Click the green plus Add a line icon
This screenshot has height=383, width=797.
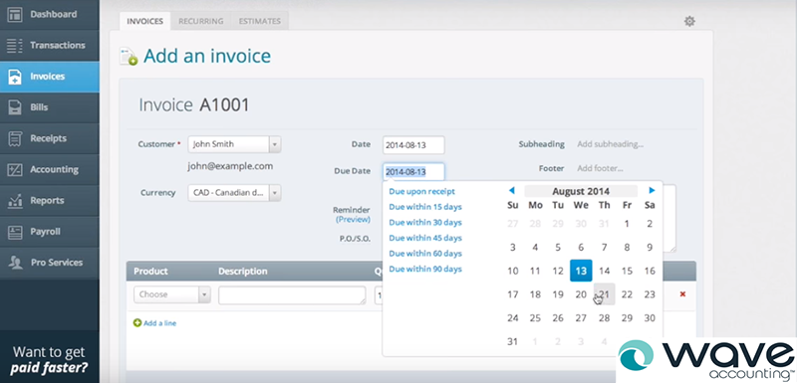point(137,322)
